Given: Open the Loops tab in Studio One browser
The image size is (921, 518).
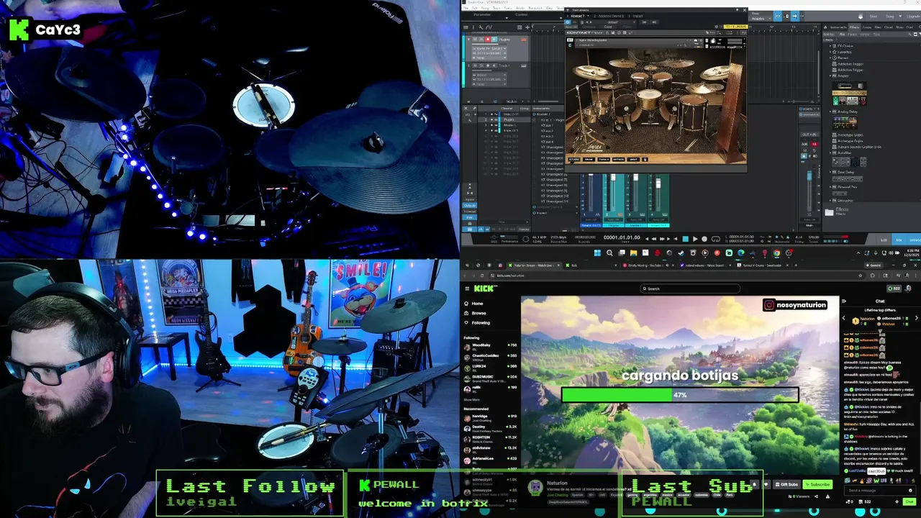Looking at the screenshot, I should (867, 27).
